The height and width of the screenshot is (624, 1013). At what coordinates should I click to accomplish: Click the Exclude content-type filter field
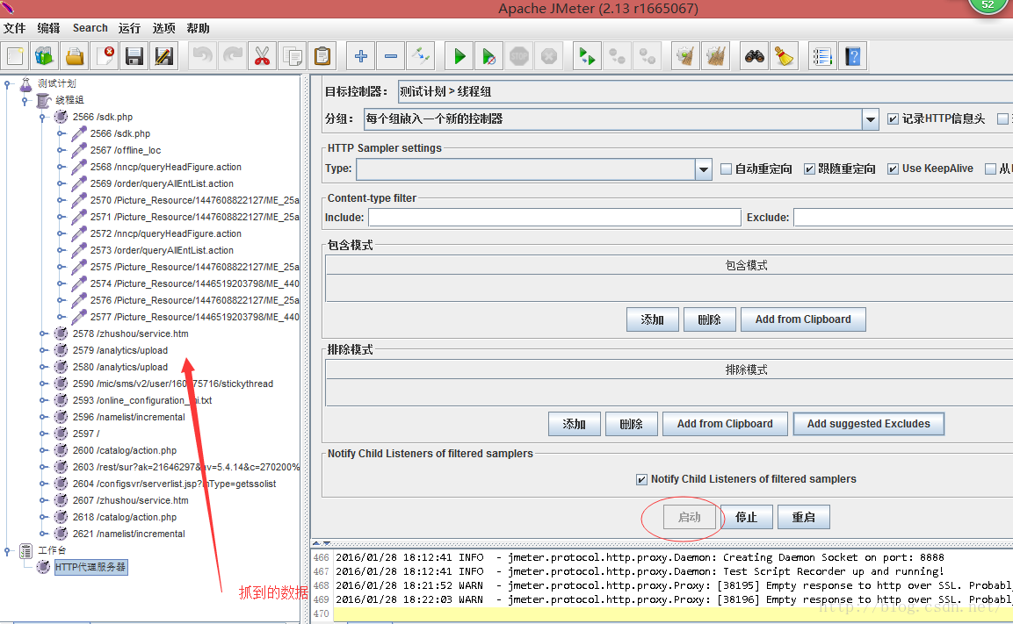tap(903, 218)
